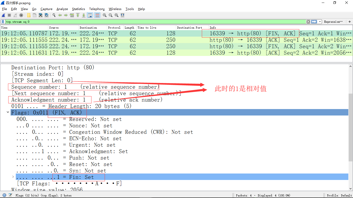This screenshot has width=353, height=198.
Task: Open the View menu
Action: pos(24,9)
